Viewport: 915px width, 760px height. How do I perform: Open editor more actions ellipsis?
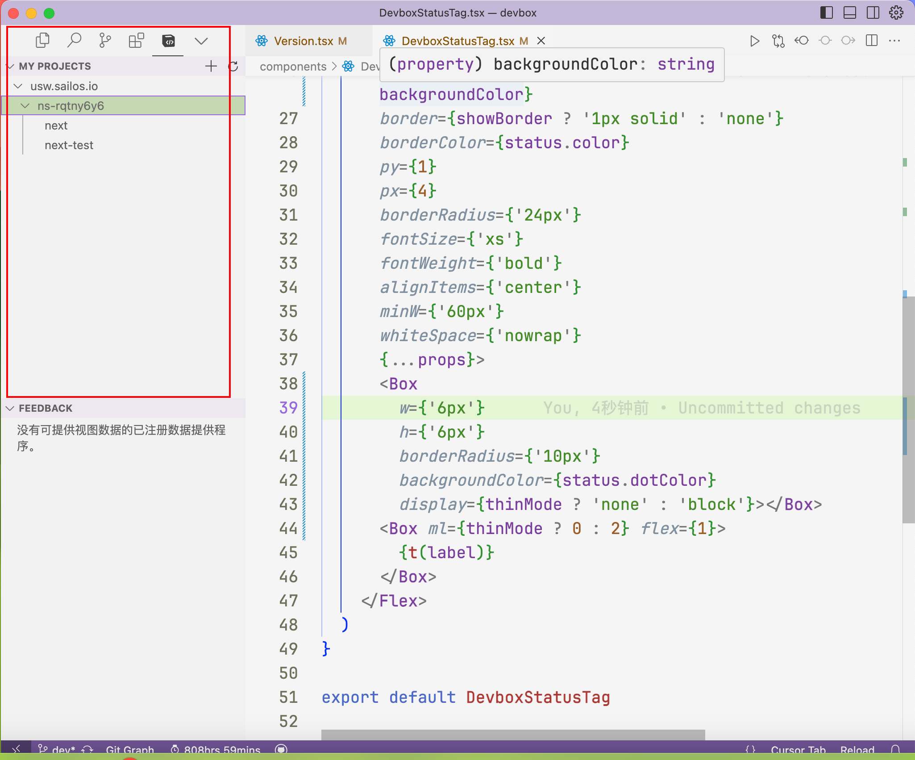click(x=895, y=41)
